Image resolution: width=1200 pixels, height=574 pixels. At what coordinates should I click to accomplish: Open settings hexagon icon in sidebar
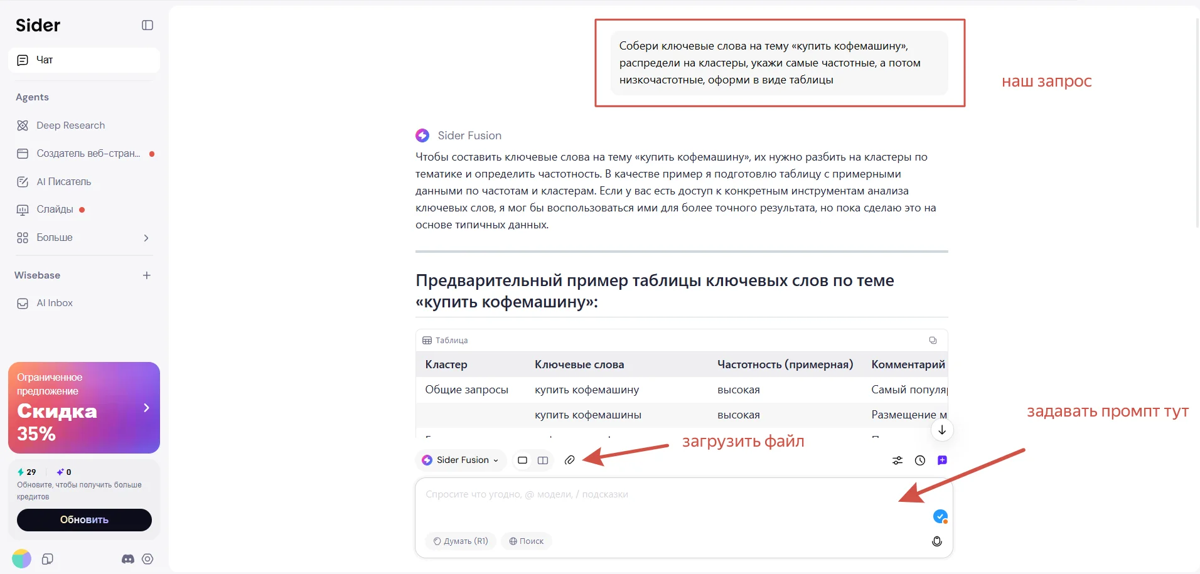[x=147, y=559]
